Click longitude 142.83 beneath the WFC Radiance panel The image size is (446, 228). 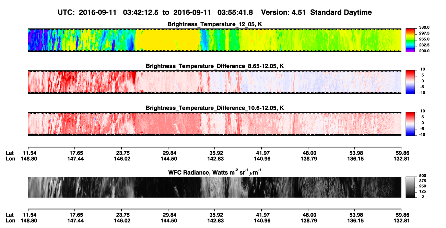coord(216,220)
